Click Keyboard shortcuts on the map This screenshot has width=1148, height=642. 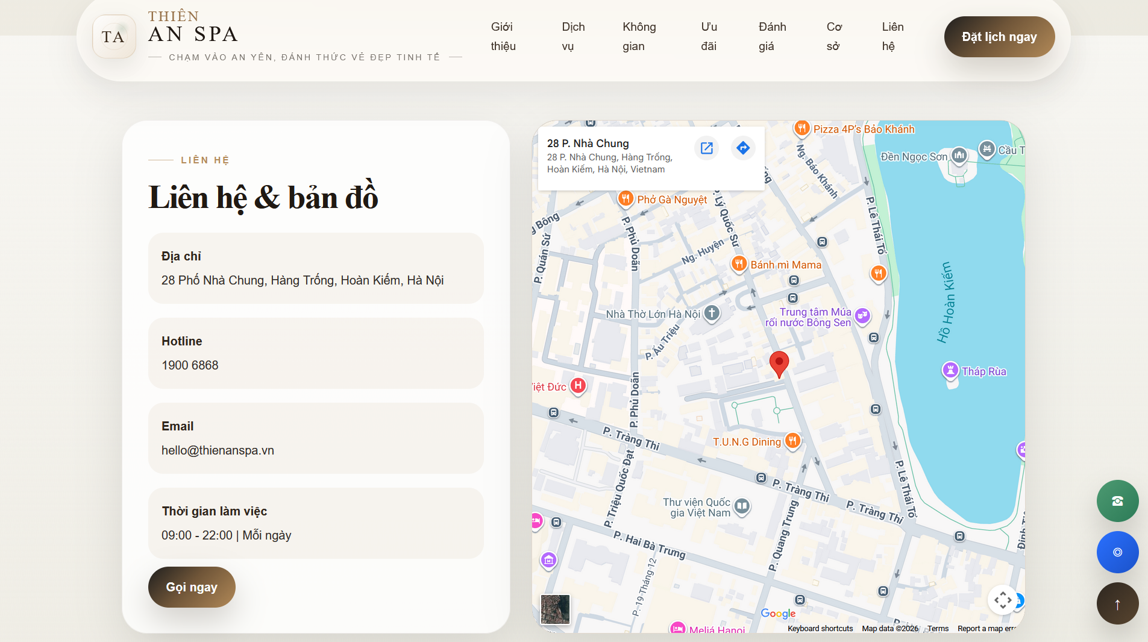820,629
